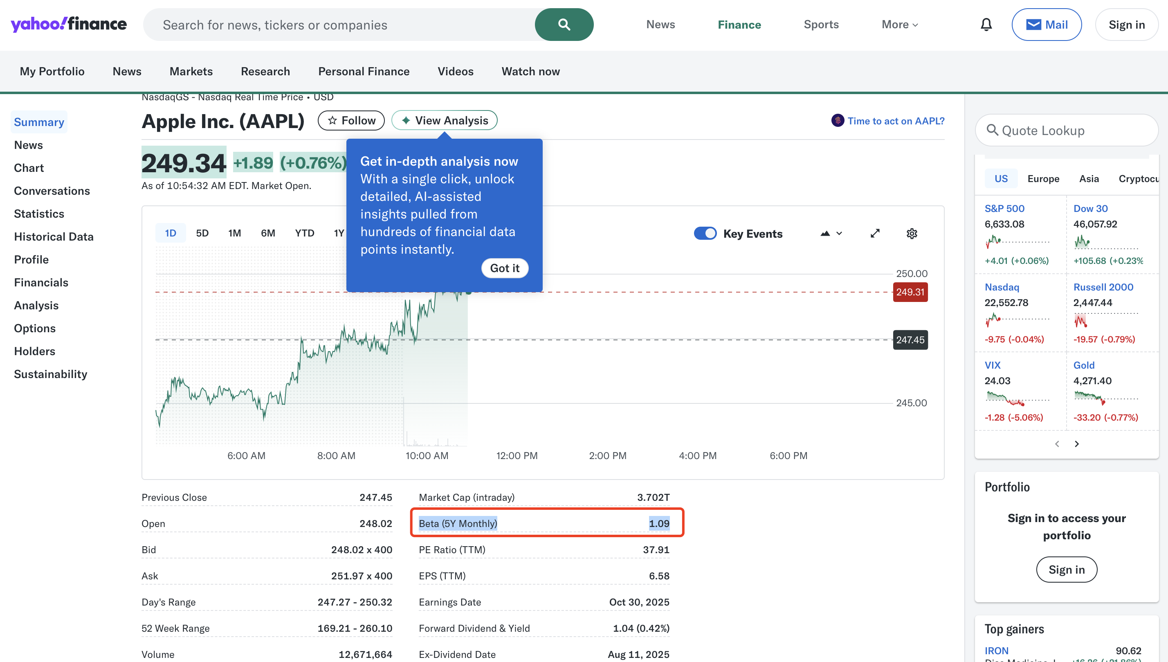Dismiss the tooltip with Got it
1168x662 pixels.
(504, 268)
